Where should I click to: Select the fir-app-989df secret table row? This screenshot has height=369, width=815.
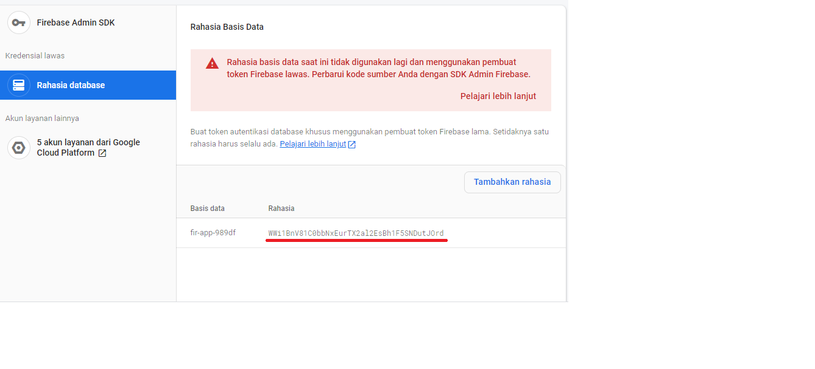tap(370, 233)
